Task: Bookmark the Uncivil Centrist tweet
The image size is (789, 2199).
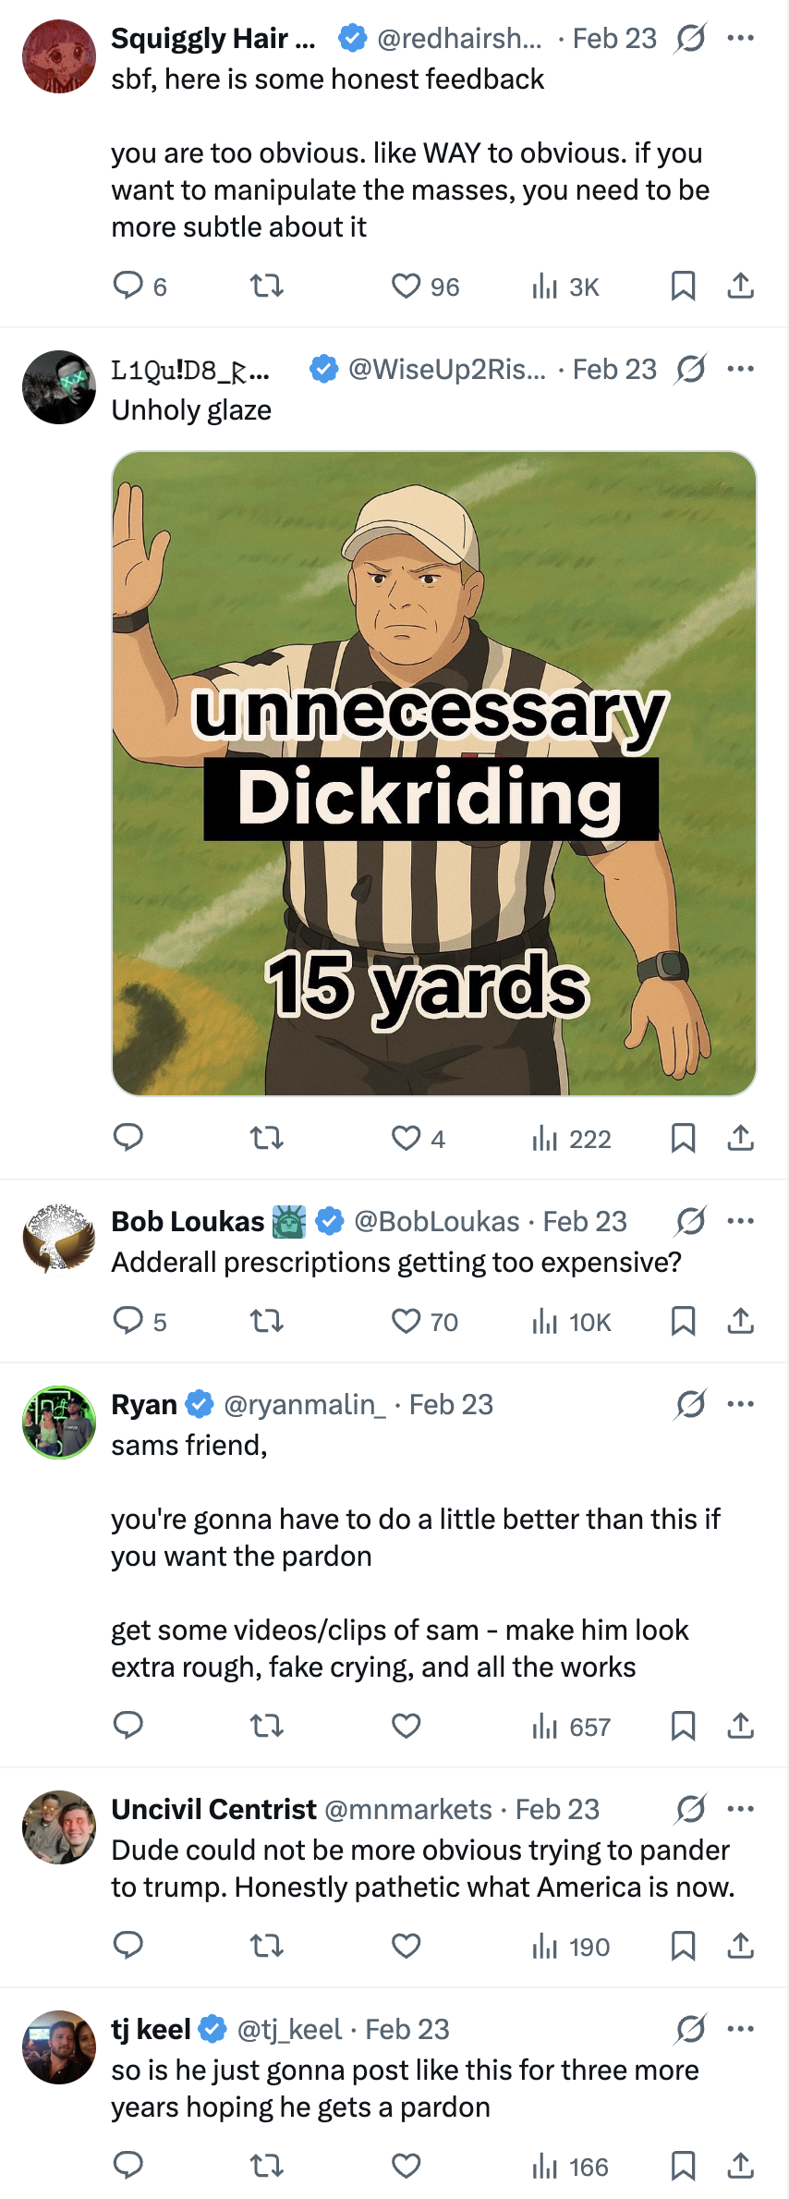Action: 683,1946
